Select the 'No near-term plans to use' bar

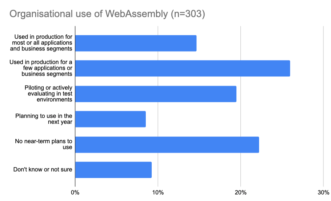167,145
